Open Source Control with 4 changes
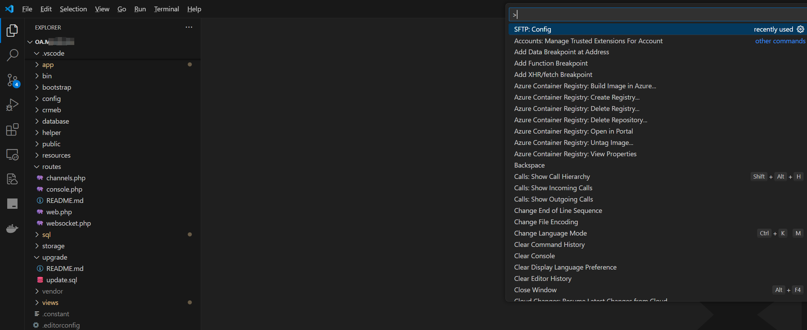This screenshot has height=330, width=807. (13, 80)
